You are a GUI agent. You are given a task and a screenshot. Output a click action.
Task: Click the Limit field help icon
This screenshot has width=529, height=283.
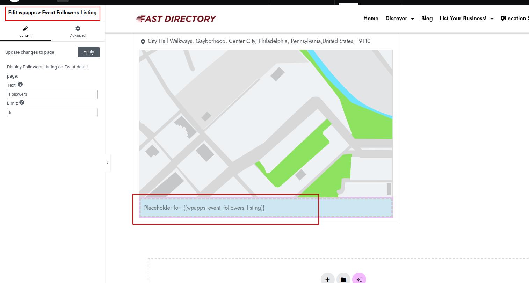click(x=22, y=103)
